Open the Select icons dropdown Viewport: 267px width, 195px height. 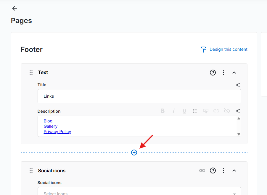[139, 193]
